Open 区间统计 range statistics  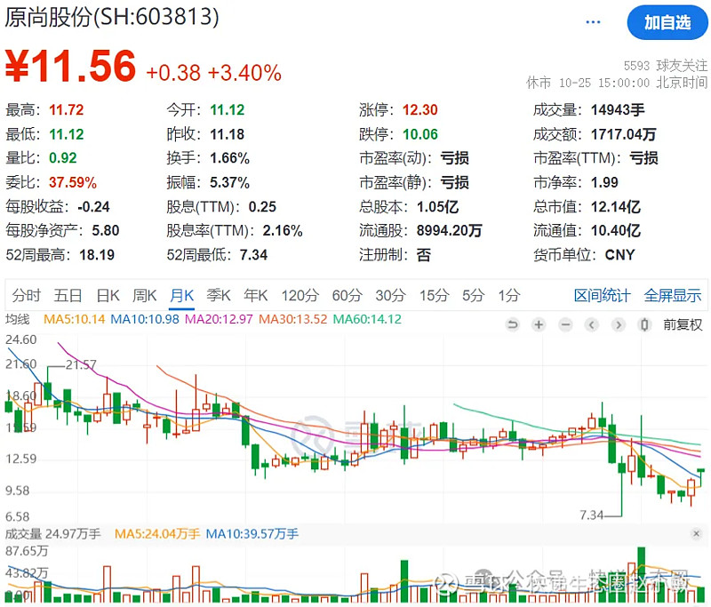[603, 296]
